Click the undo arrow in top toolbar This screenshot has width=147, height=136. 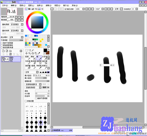pos(52,9)
